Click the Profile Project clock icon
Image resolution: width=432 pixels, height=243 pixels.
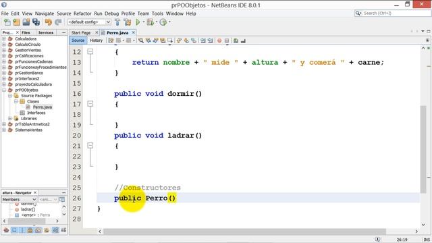click(x=163, y=22)
